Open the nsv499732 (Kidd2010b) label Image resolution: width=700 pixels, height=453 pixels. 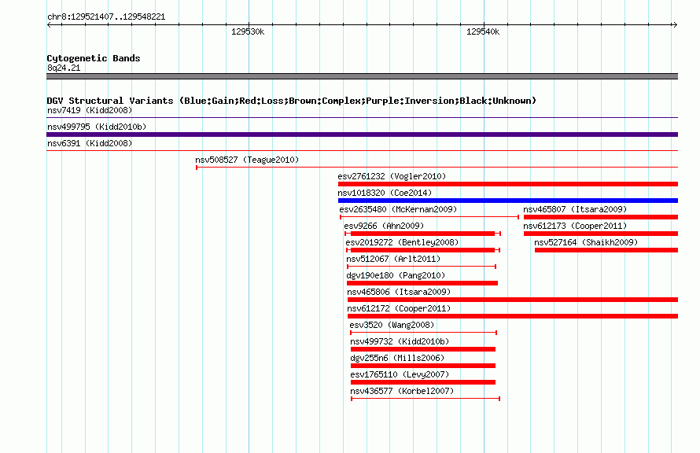pyautogui.click(x=400, y=341)
